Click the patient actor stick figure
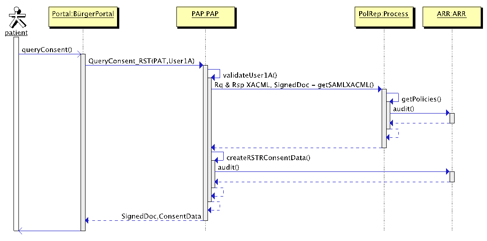The width and height of the screenshot is (487, 241). (16, 17)
